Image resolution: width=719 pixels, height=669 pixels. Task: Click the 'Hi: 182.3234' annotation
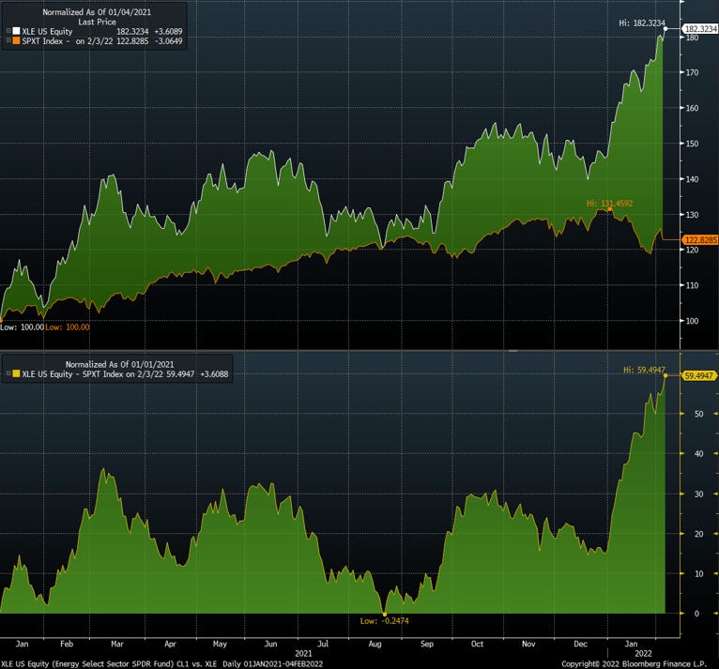coord(641,23)
